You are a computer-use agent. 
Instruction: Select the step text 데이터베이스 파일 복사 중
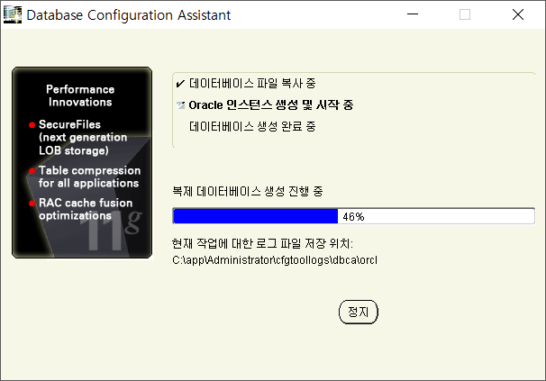point(252,84)
